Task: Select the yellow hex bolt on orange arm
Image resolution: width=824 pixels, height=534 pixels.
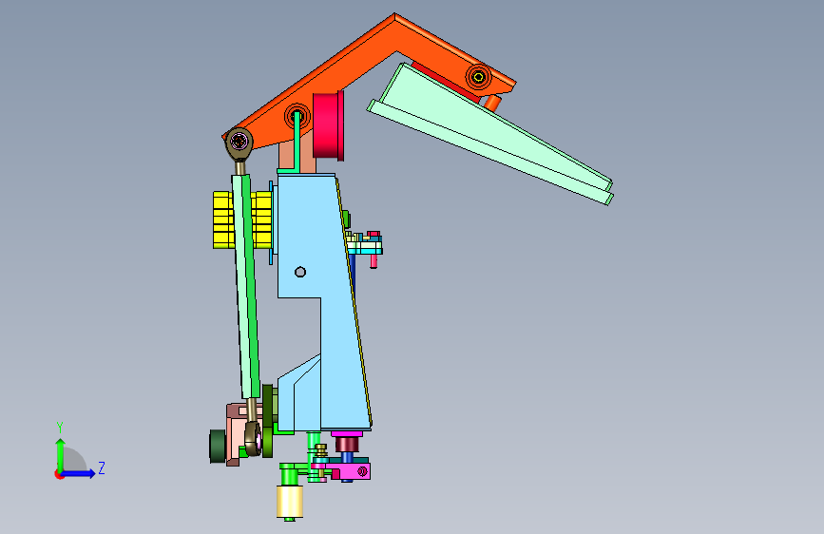Action: pyautogui.click(x=478, y=77)
